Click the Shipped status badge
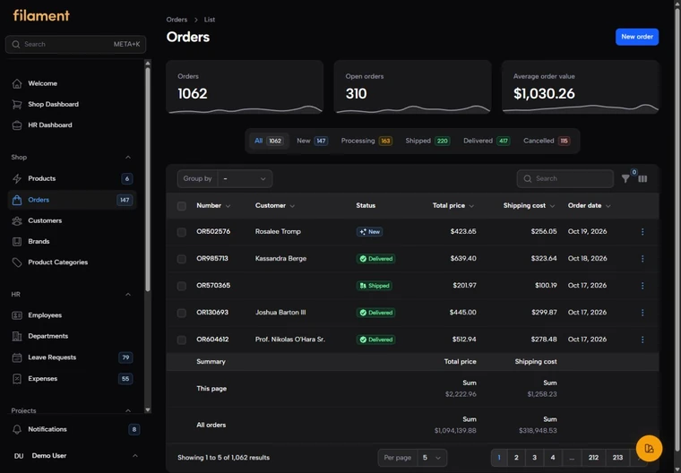The width and height of the screenshot is (681, 473). tap(375, 286)
